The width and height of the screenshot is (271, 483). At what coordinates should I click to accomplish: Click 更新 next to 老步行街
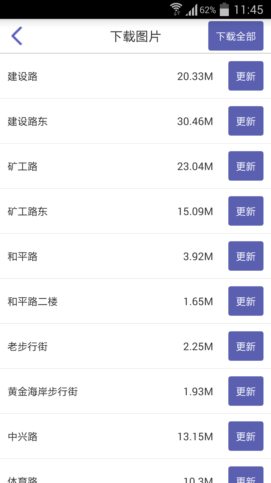246,346
